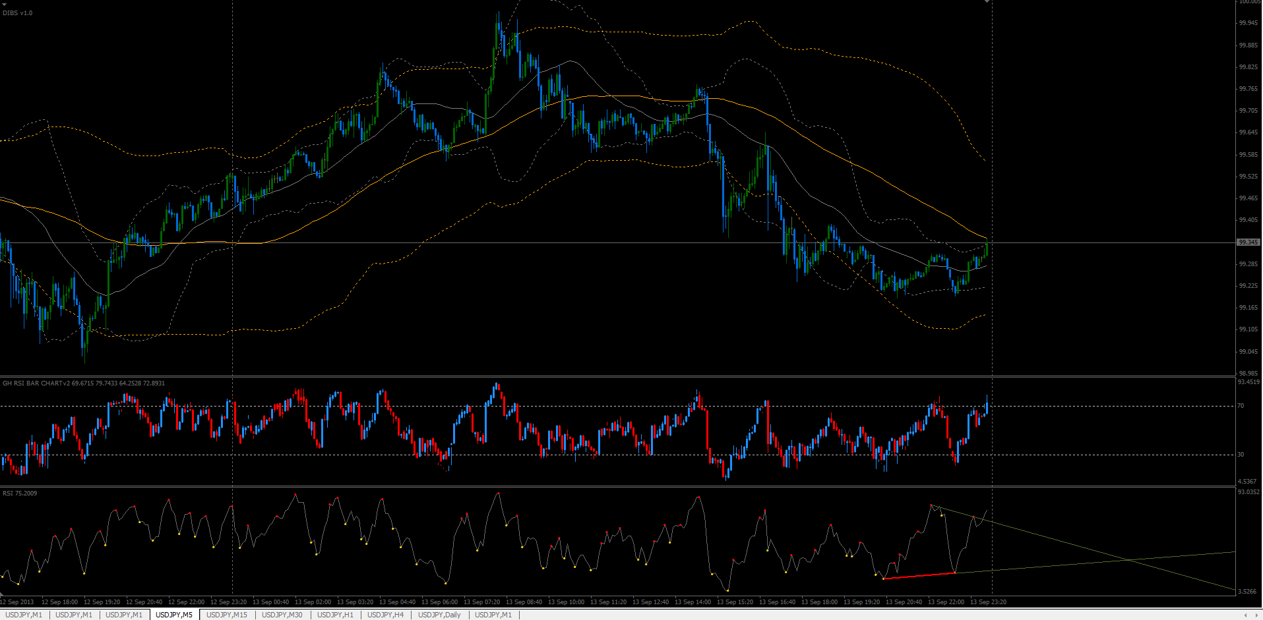Viewport: 1263px width, 620px height.
Task: Click the DIBS v1.0 indicator label
Action: click(x=18, y=13)
